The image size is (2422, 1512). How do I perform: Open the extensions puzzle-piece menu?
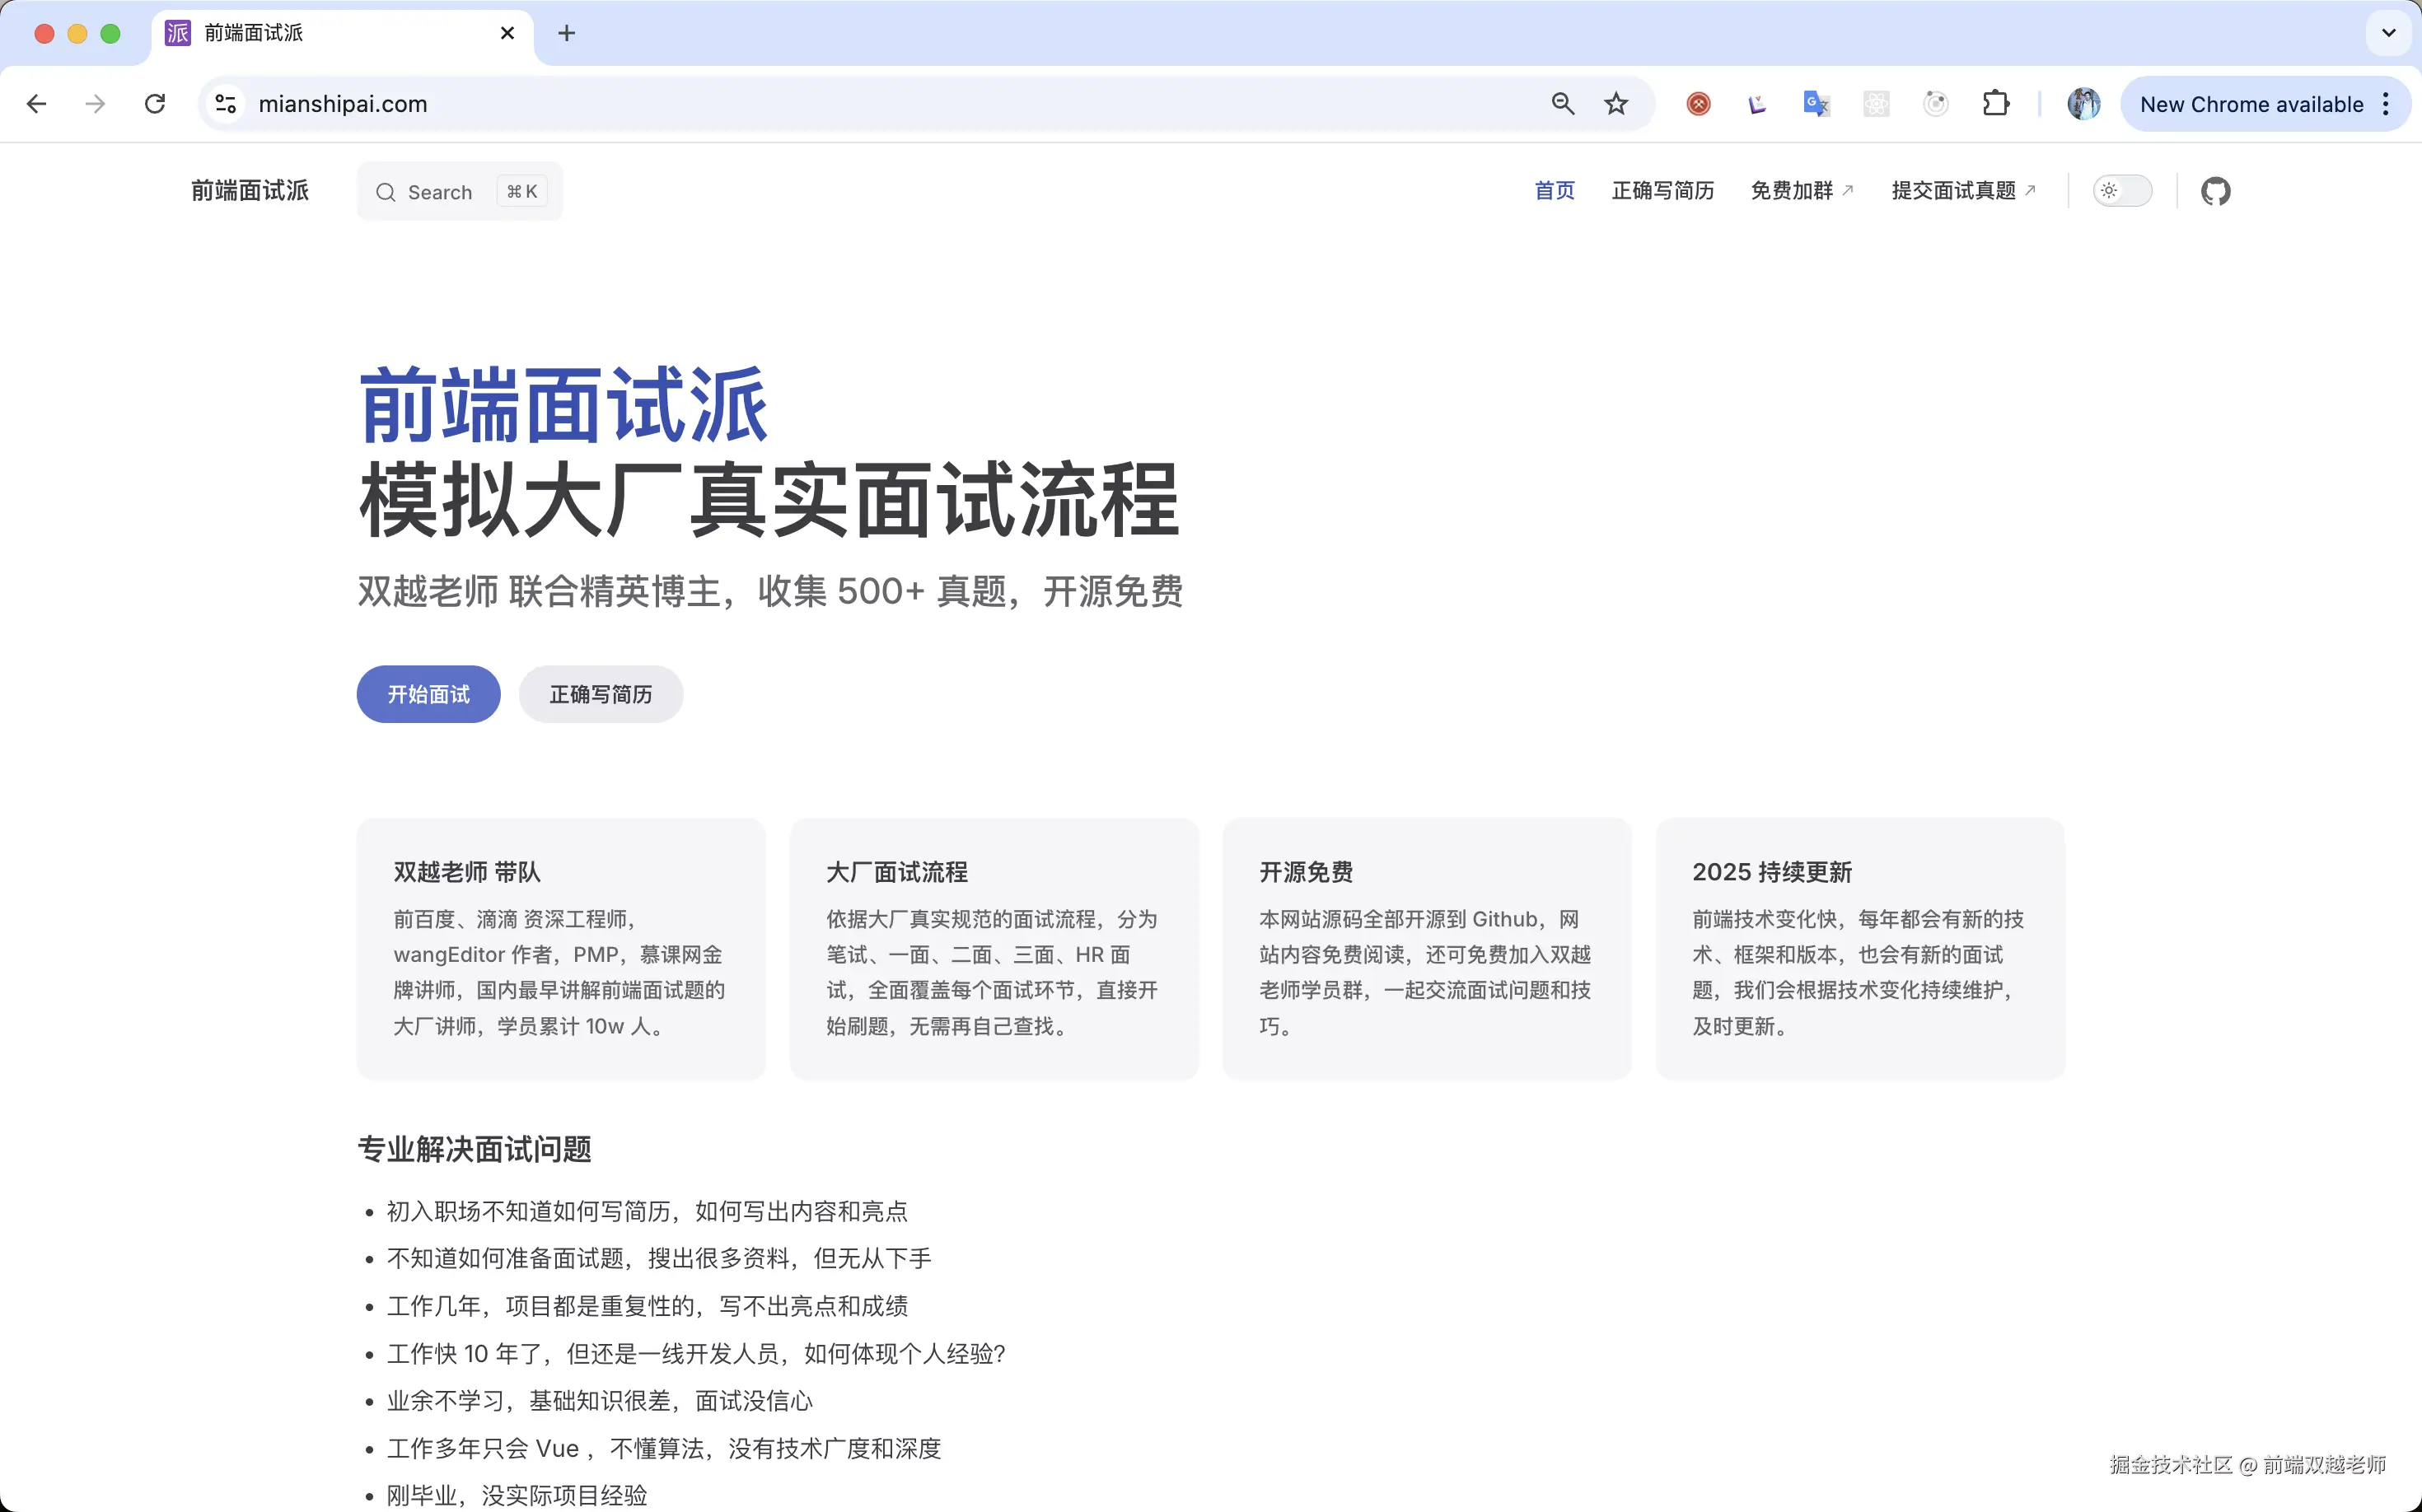[x=1997, y=103]
